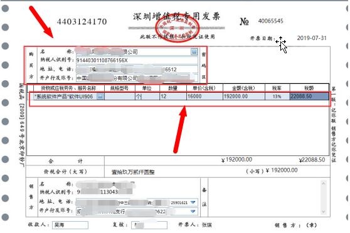Screen dimensions: 350x233
Task: Open buyer name lookup icon
Action: coord(194,52)
